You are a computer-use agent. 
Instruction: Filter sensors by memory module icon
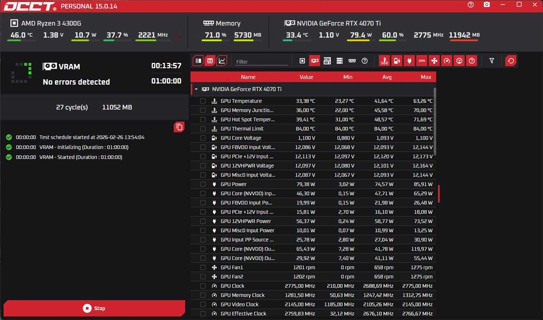pos(352,61)
